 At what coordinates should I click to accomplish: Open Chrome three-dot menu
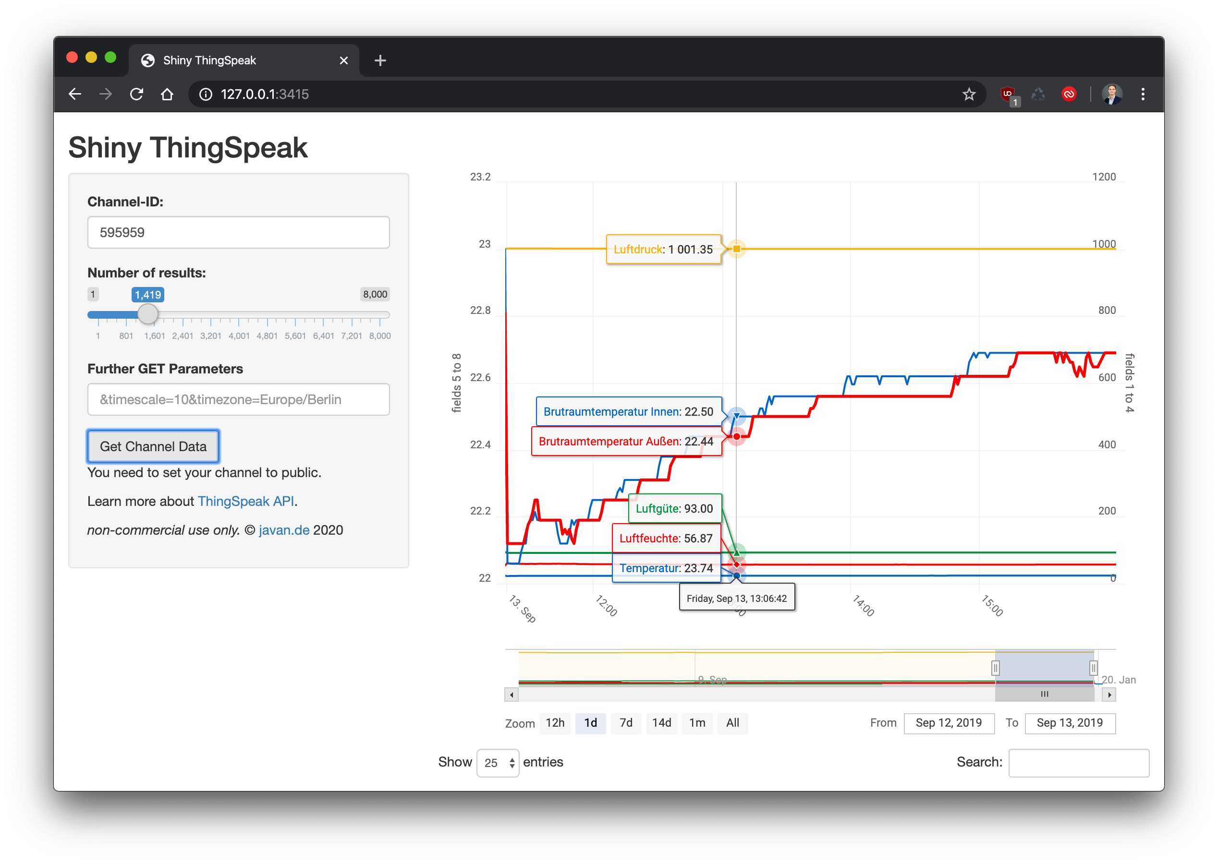click(x=1143, y=94)
